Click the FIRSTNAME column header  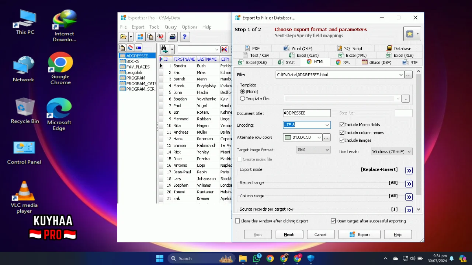point(184,59)
